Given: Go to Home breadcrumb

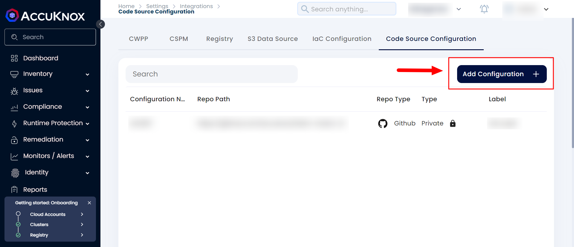Looking at the screenshot, I should [126, 6].
